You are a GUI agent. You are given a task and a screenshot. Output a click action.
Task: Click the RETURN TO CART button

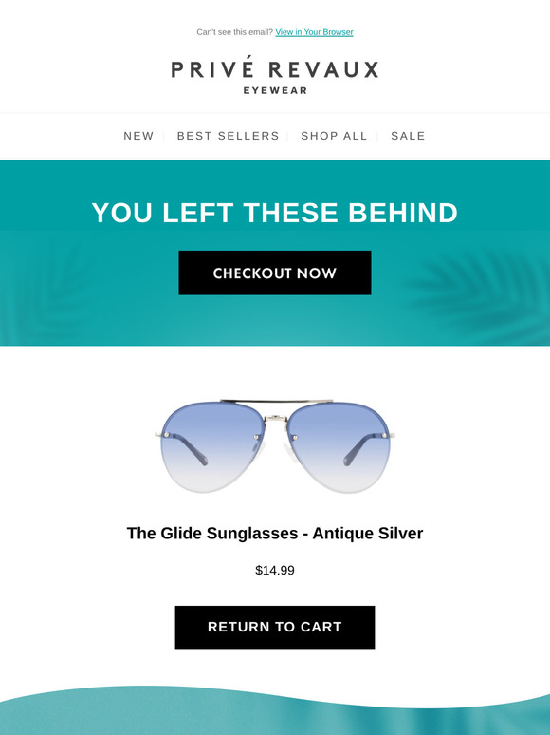[x=275, y=627]
